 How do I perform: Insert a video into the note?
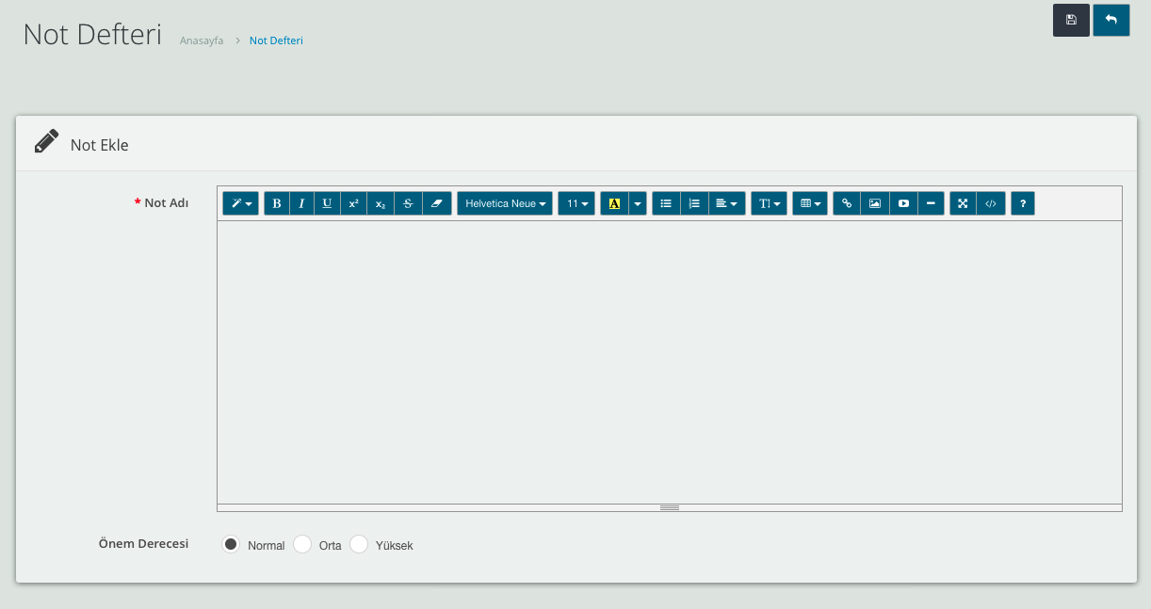903,203
